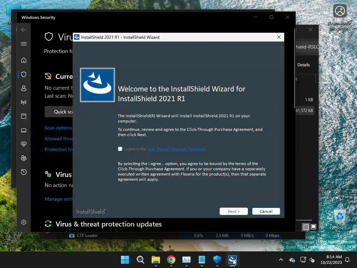Open Learn about this picture desktop icon
Viewport: 357px width, 268px height.
(x=340, y=17)
